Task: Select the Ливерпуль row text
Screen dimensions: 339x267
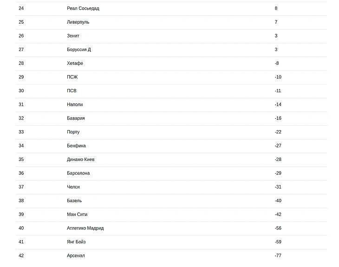Action: (x=78, y=22)
